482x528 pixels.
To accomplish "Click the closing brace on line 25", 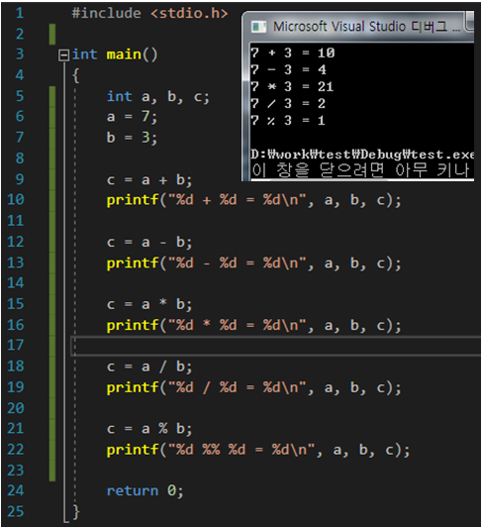I will pos(76,512).
